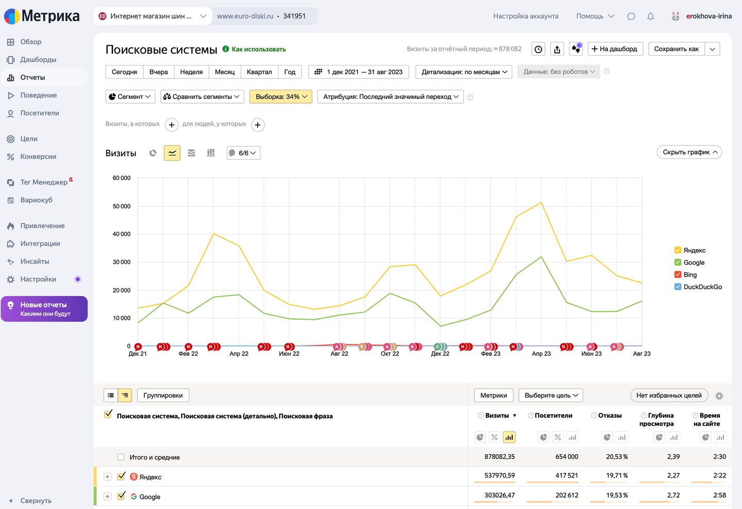Open the Сегмент dropdown
This screenshot has width=742, height=509.
pyautogui.click(x=130, y=96)
